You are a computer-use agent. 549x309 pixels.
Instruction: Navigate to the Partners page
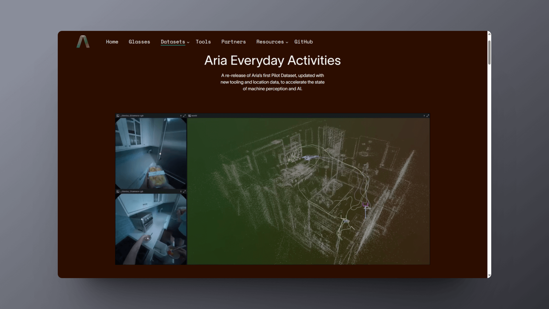tap(234, 42)
